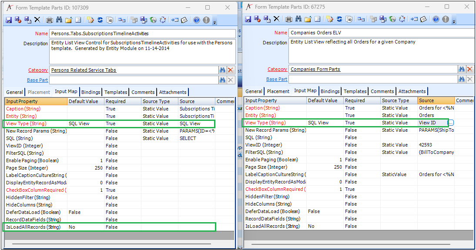
Task: Sort by Source column header in window 67275
Action: pos(436,100)
